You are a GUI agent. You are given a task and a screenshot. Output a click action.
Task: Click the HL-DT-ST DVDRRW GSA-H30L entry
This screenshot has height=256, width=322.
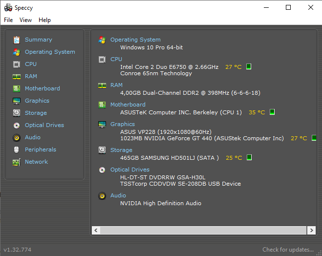[163, 177]
